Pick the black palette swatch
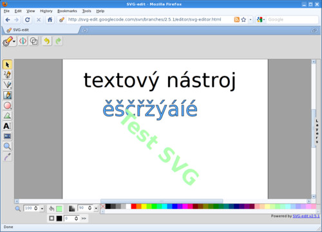Image resolution: width=322 pixels, height=232 pixels. [x=108, y=206]
